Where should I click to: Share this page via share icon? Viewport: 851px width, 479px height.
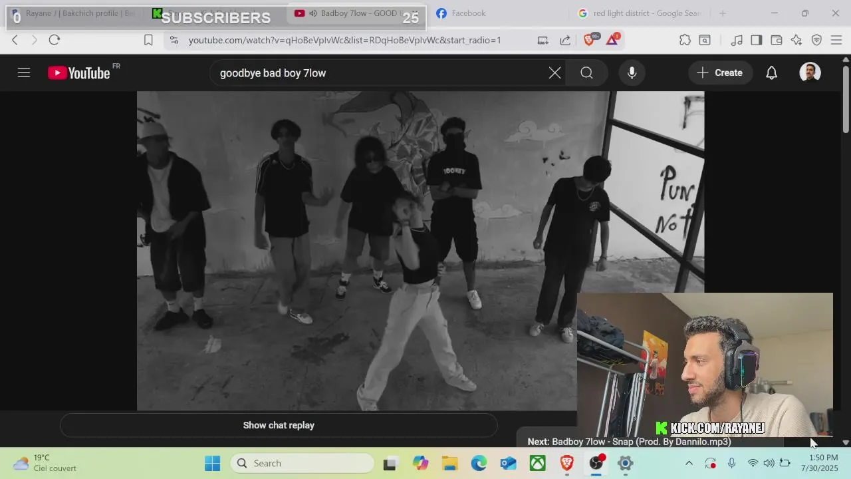pos(565,40)
